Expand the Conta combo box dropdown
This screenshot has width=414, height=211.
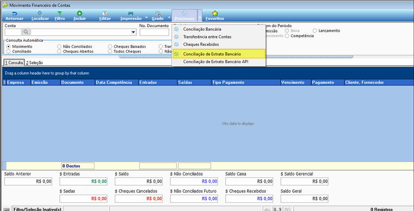[133, 32]
